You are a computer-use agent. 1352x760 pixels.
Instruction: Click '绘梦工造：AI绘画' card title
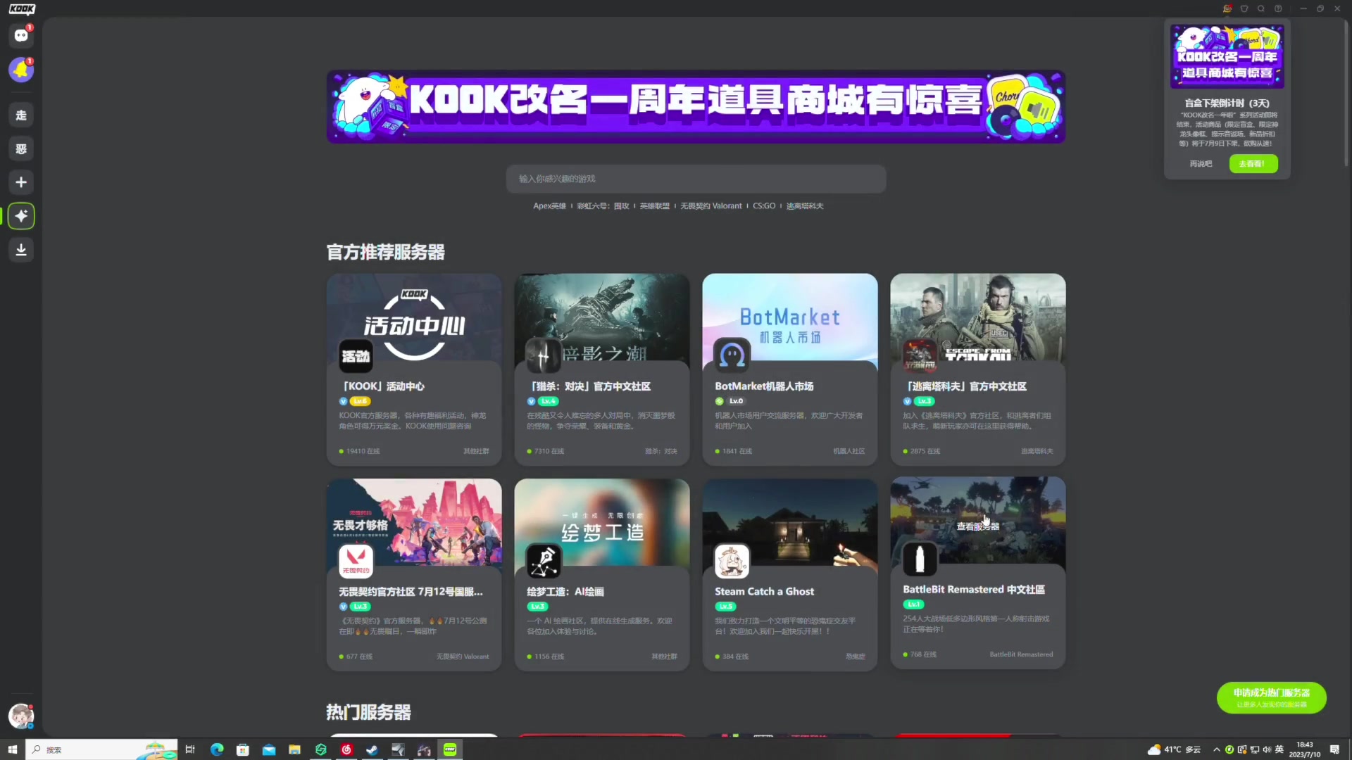click(x=565, y=592)
